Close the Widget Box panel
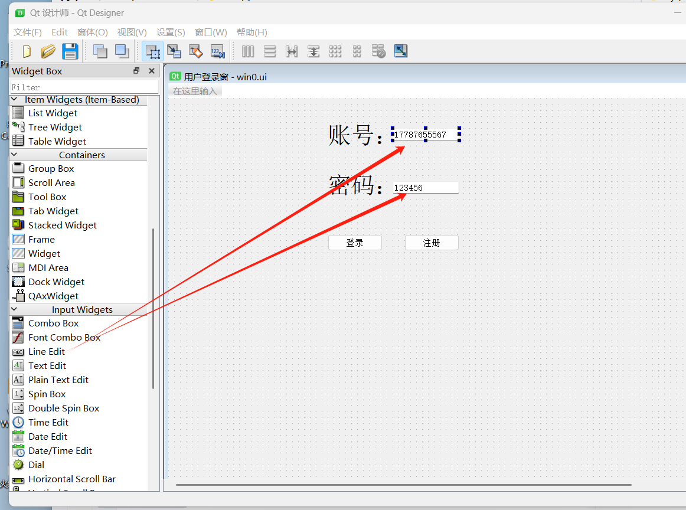The width and height of the screenshot is (686, 510). pos(151,71)
